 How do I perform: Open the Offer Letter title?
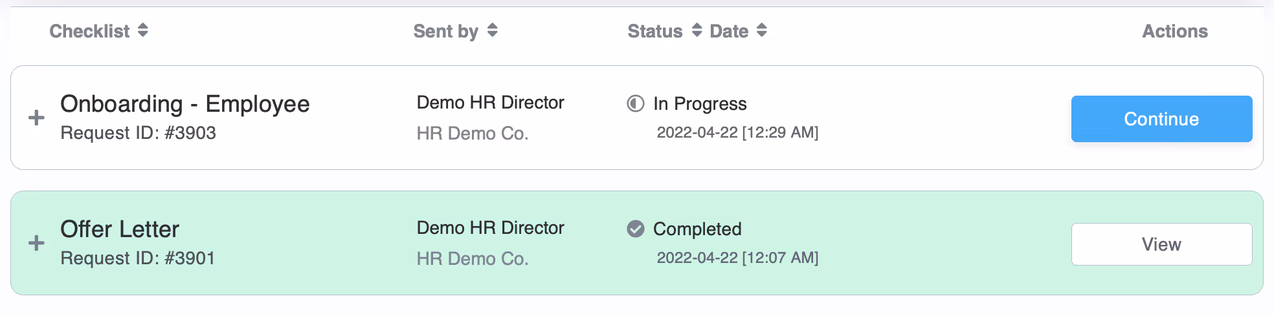(120, 229)
